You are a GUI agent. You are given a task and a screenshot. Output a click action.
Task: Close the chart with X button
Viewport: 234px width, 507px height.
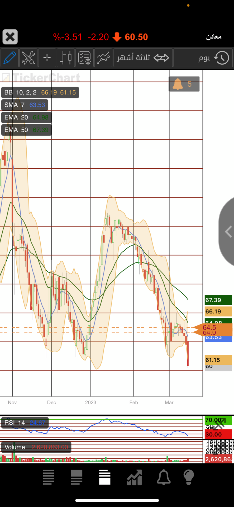click(x=10, y=37)
